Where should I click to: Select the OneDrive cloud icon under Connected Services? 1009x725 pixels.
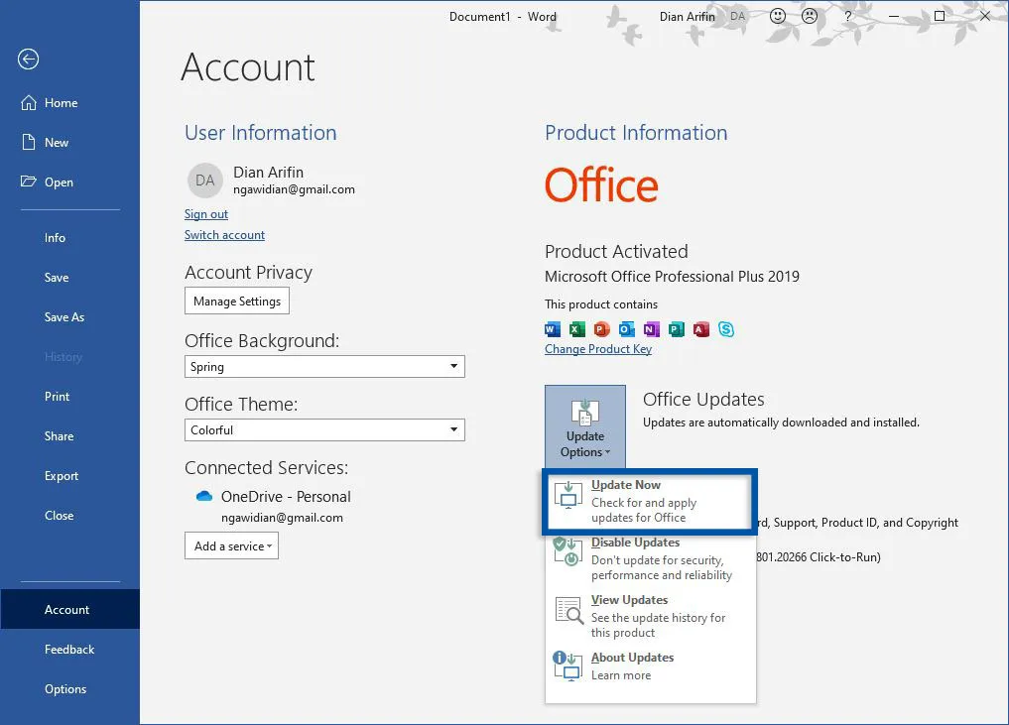(x=203, y=496)
